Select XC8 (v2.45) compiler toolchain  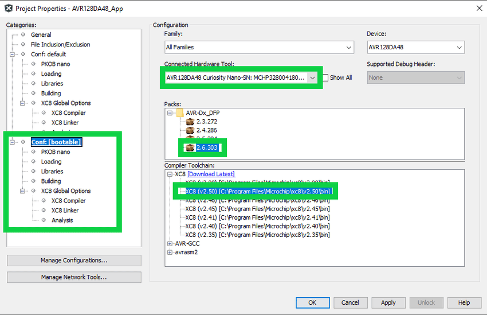click(x=257, y=209)
